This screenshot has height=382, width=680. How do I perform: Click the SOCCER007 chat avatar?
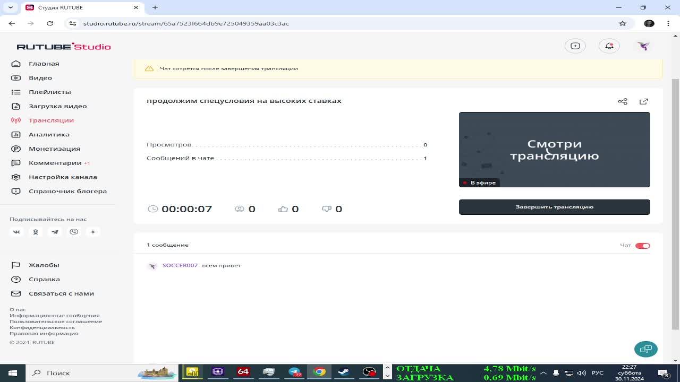click(152, 266)
